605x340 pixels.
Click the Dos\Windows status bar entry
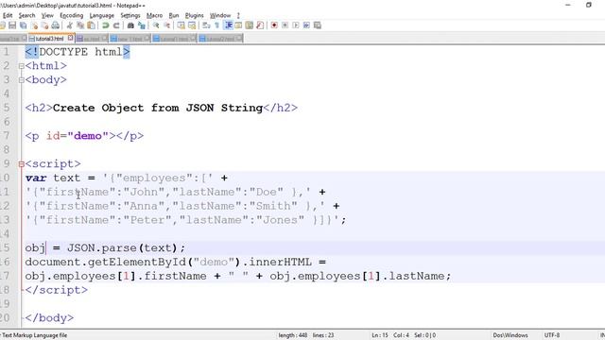pyautogui.click(x=510, y=335)
